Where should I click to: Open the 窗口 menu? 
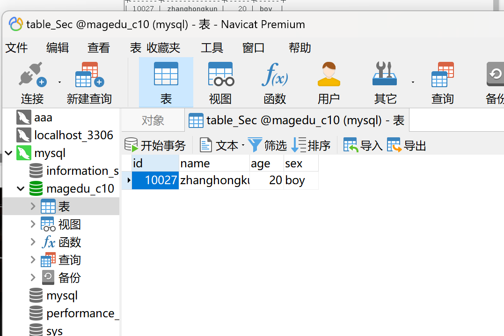point(253,48)
